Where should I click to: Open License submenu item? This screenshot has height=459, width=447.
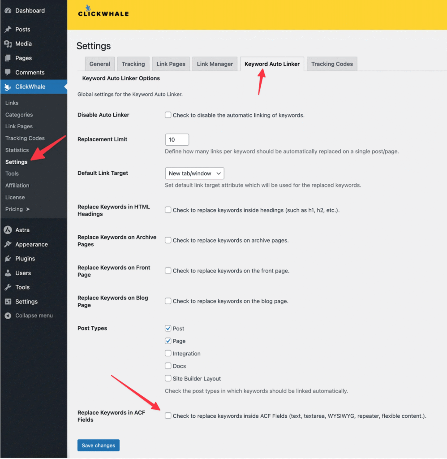pos(15,197)
